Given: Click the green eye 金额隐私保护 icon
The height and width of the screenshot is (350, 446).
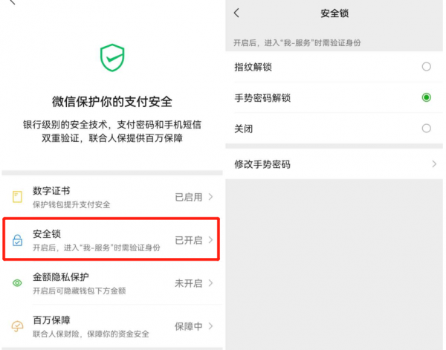Looking at the screenshot, I should [x=17, y=283].
